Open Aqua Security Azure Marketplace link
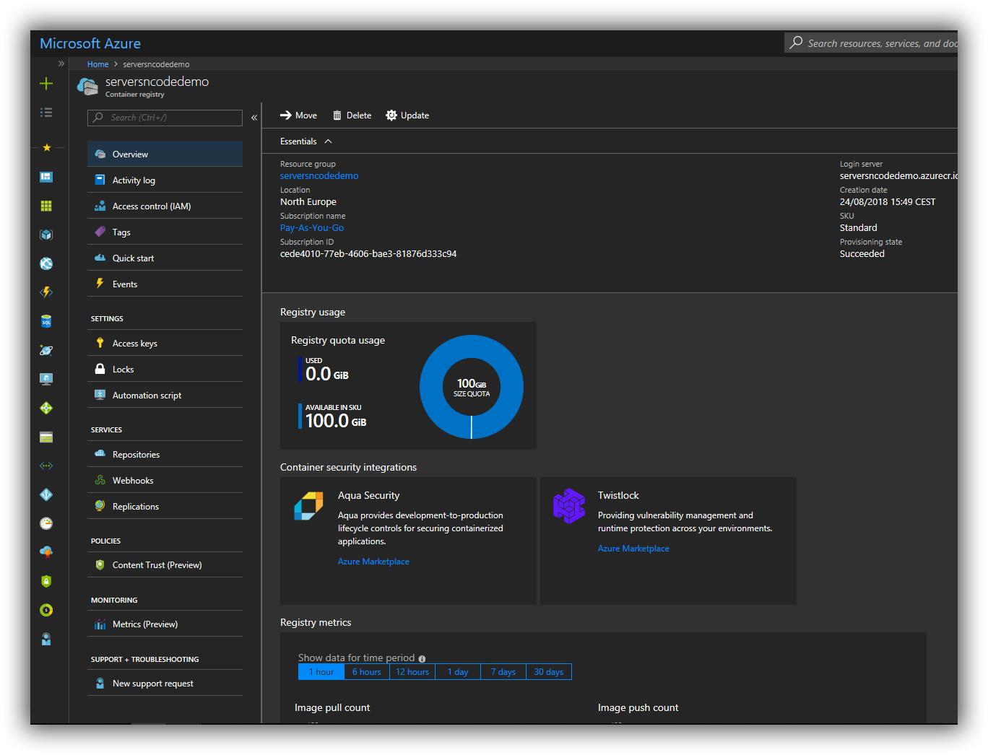Screen dimensions: 988x755 click(373, 561)
